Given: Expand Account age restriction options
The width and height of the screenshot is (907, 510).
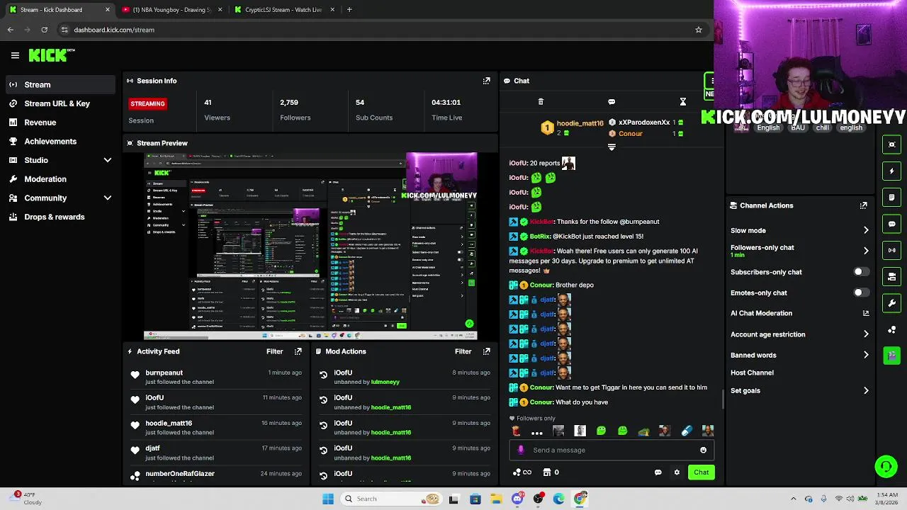Looking at the screenshot, I should point(866,334).
